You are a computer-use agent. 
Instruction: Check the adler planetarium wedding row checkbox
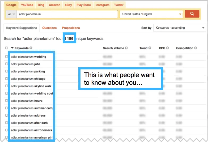(6, 56)
